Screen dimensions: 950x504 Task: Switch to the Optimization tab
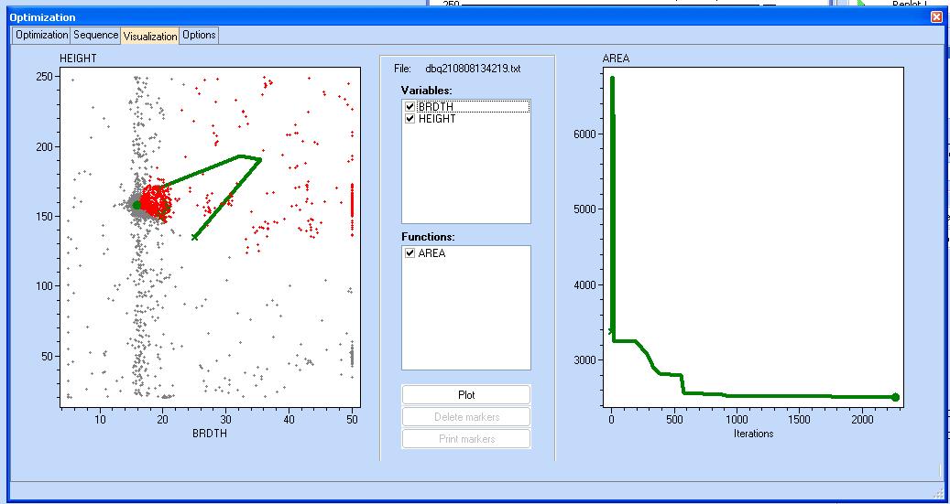click(41, 35)
